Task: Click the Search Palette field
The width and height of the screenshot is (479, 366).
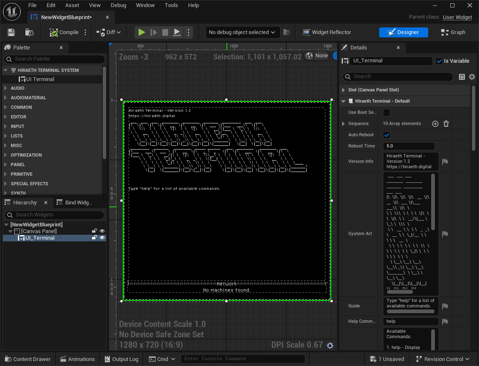Action: tap(55, 59)
